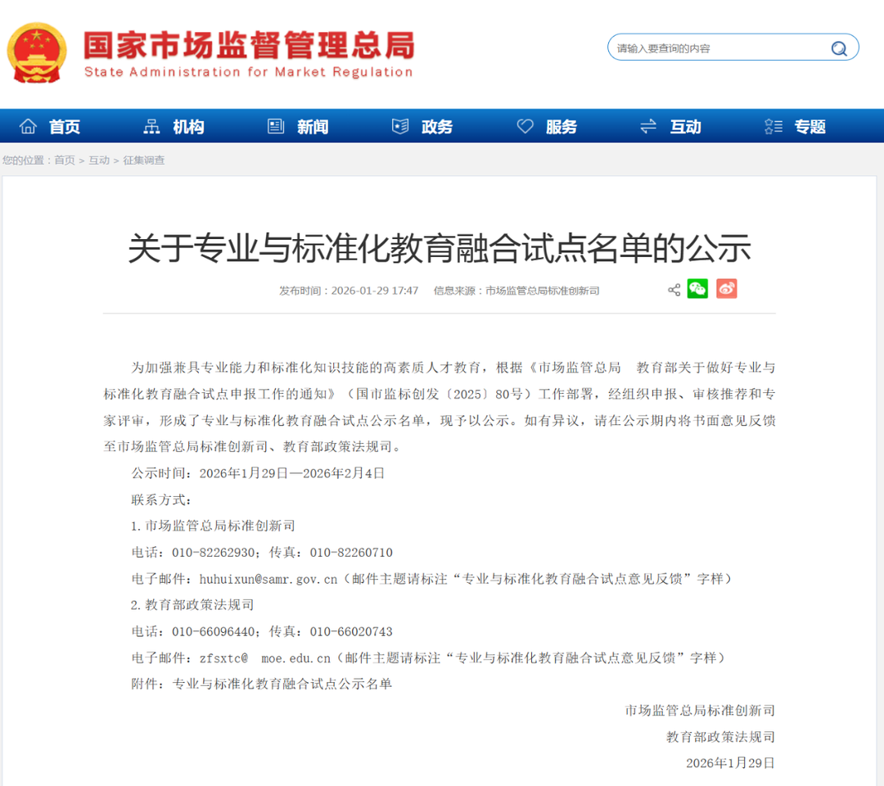The height and width of the screenshot is (786, 884).
Task: Go to 首页 in breadcrumb
Action: (65, 160)
